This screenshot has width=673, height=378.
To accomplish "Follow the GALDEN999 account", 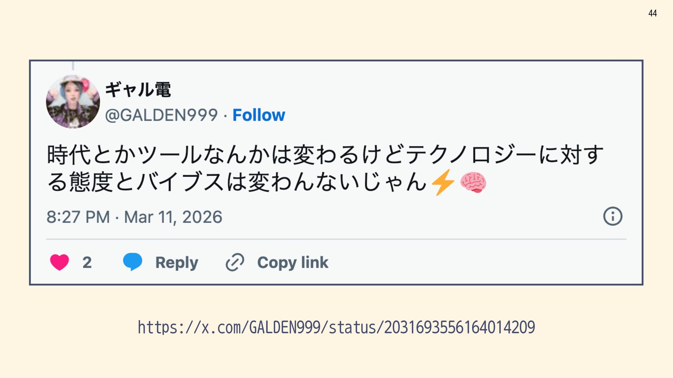I will click(x=259, y=115).
